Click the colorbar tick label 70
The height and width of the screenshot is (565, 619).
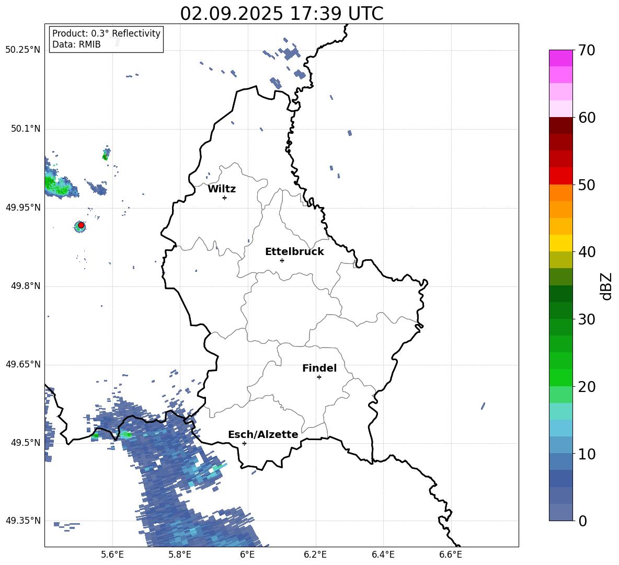point(587,51)
